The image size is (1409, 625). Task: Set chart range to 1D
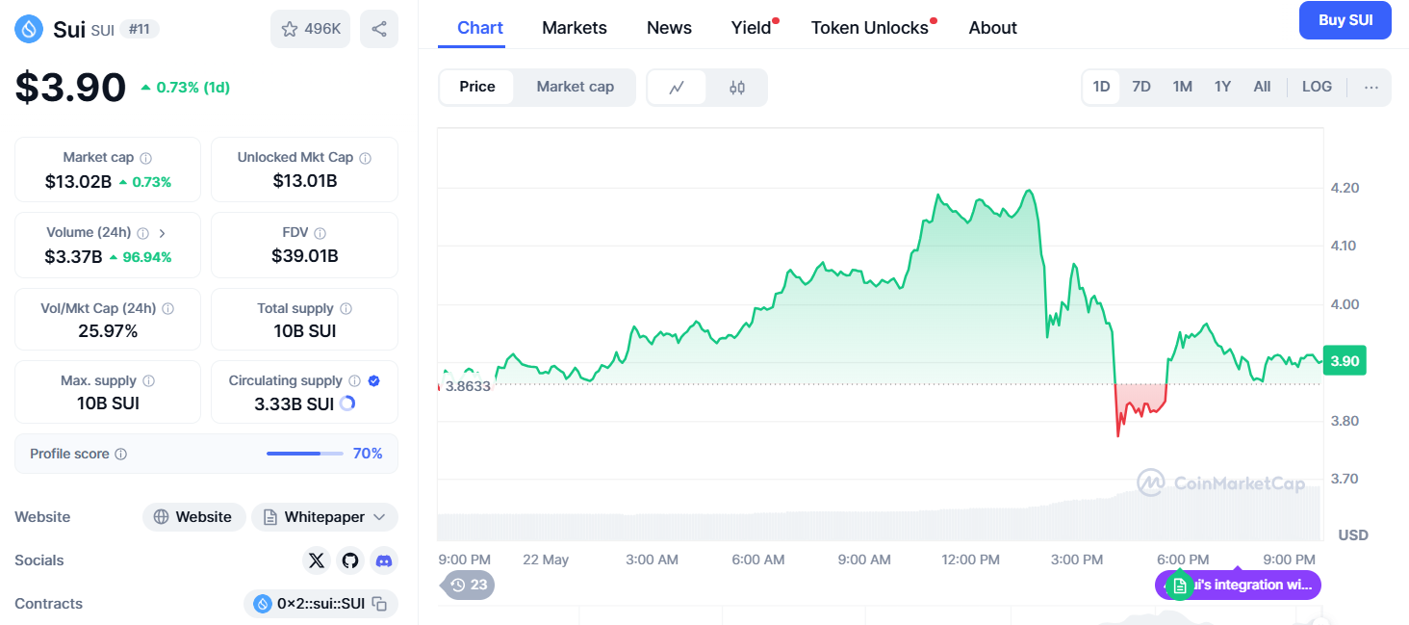(1101, 88)
